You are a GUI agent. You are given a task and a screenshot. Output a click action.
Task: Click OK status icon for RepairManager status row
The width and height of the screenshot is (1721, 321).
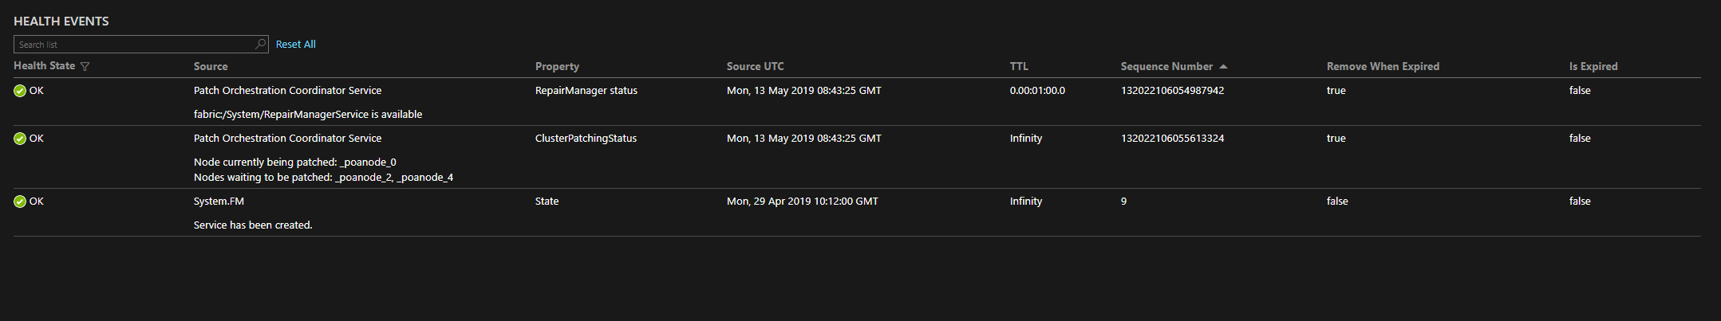[20, 91]
